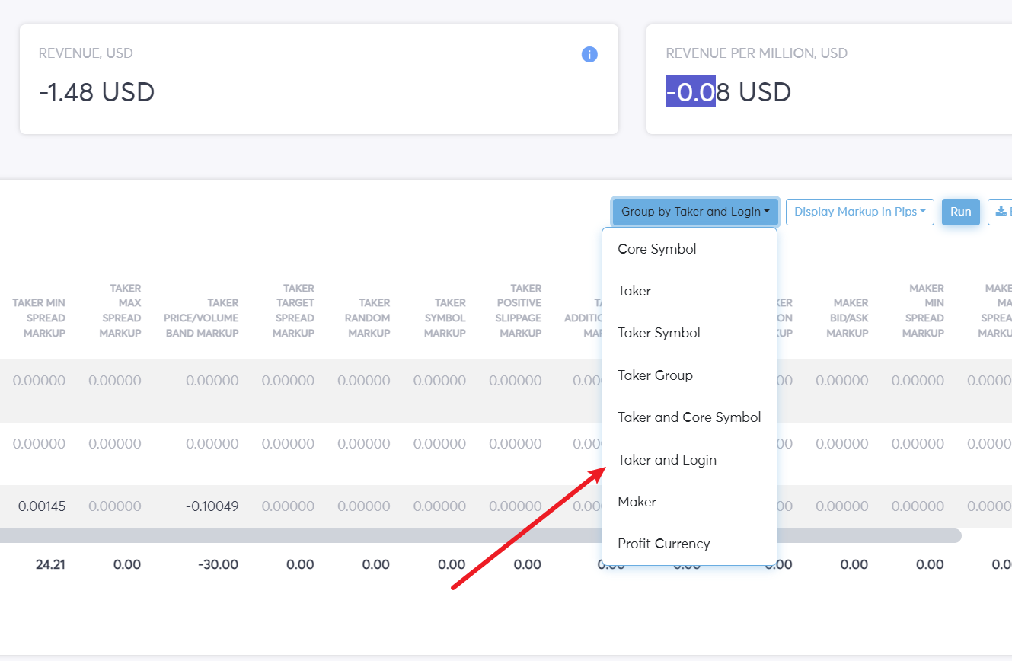
Task: Click the Taker Positive Slippage Markup header
Action: click(x=519, y=311)
